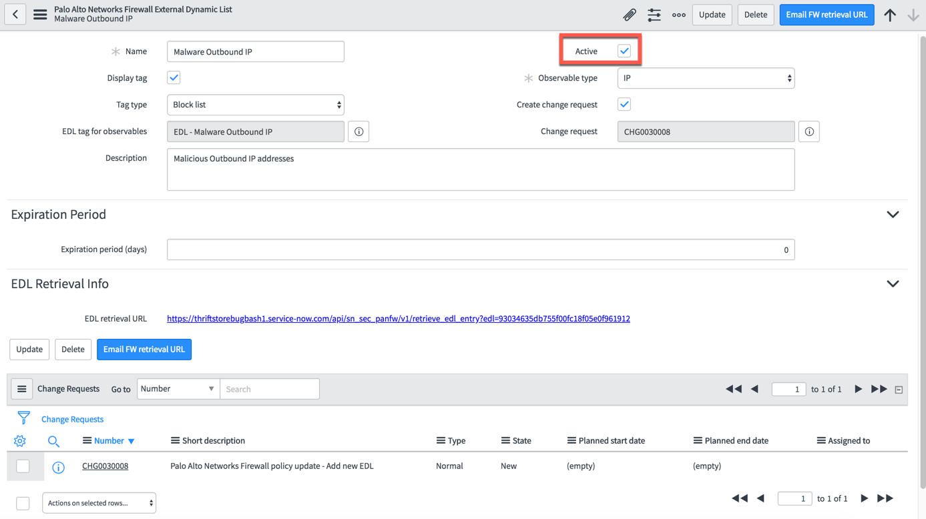
Task: Click the bottom Update button
Action: pyautogui.click(x=29, y=350)
